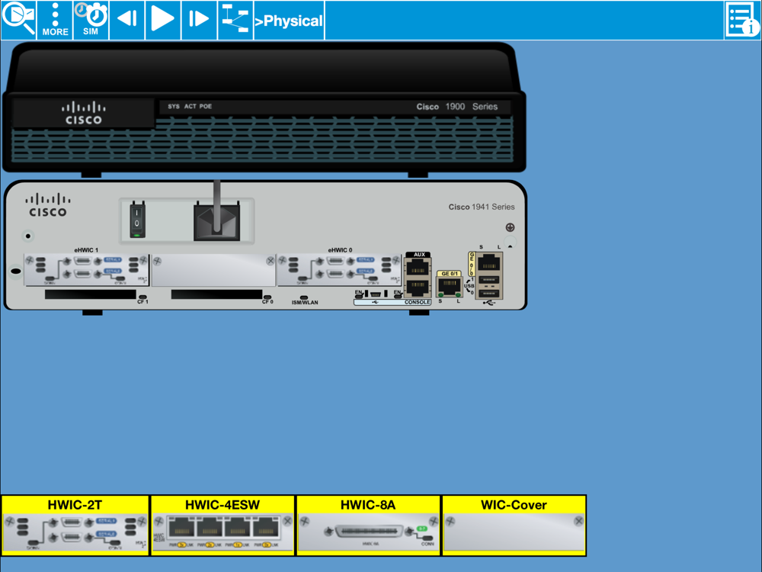Click the GE 0/1 Ethernet port
Screen dimensions: 762x572
coord(449,285)
